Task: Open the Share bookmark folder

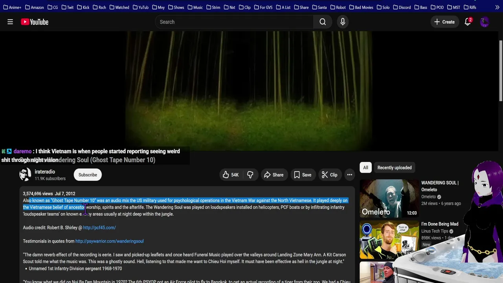Action: (301, 7)
